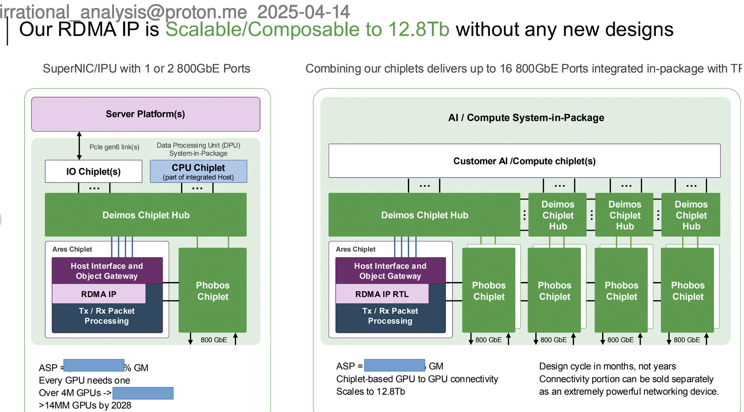
Task: Select "Chiplet-based GPU to GPU connectivity" text
Action: pyautogui.click(x=417, y=379)
